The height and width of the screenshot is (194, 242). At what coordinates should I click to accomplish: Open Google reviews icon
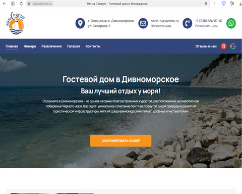click(233, 46)
